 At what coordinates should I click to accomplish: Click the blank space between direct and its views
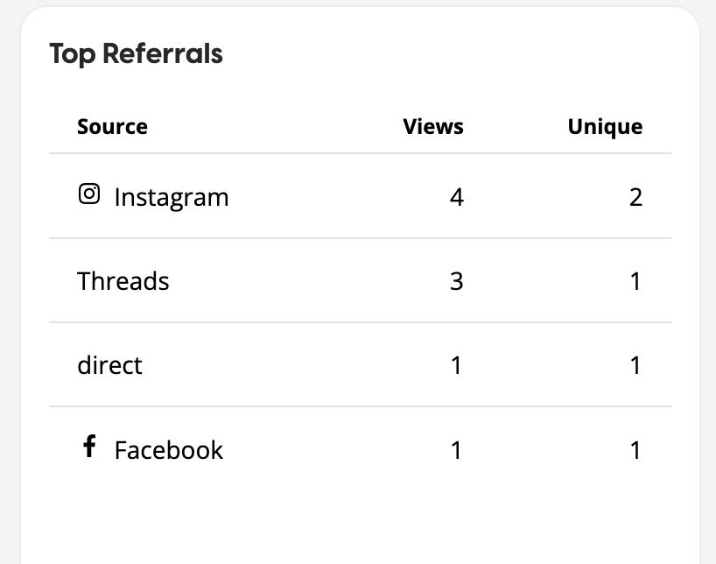tap(298, 365)
